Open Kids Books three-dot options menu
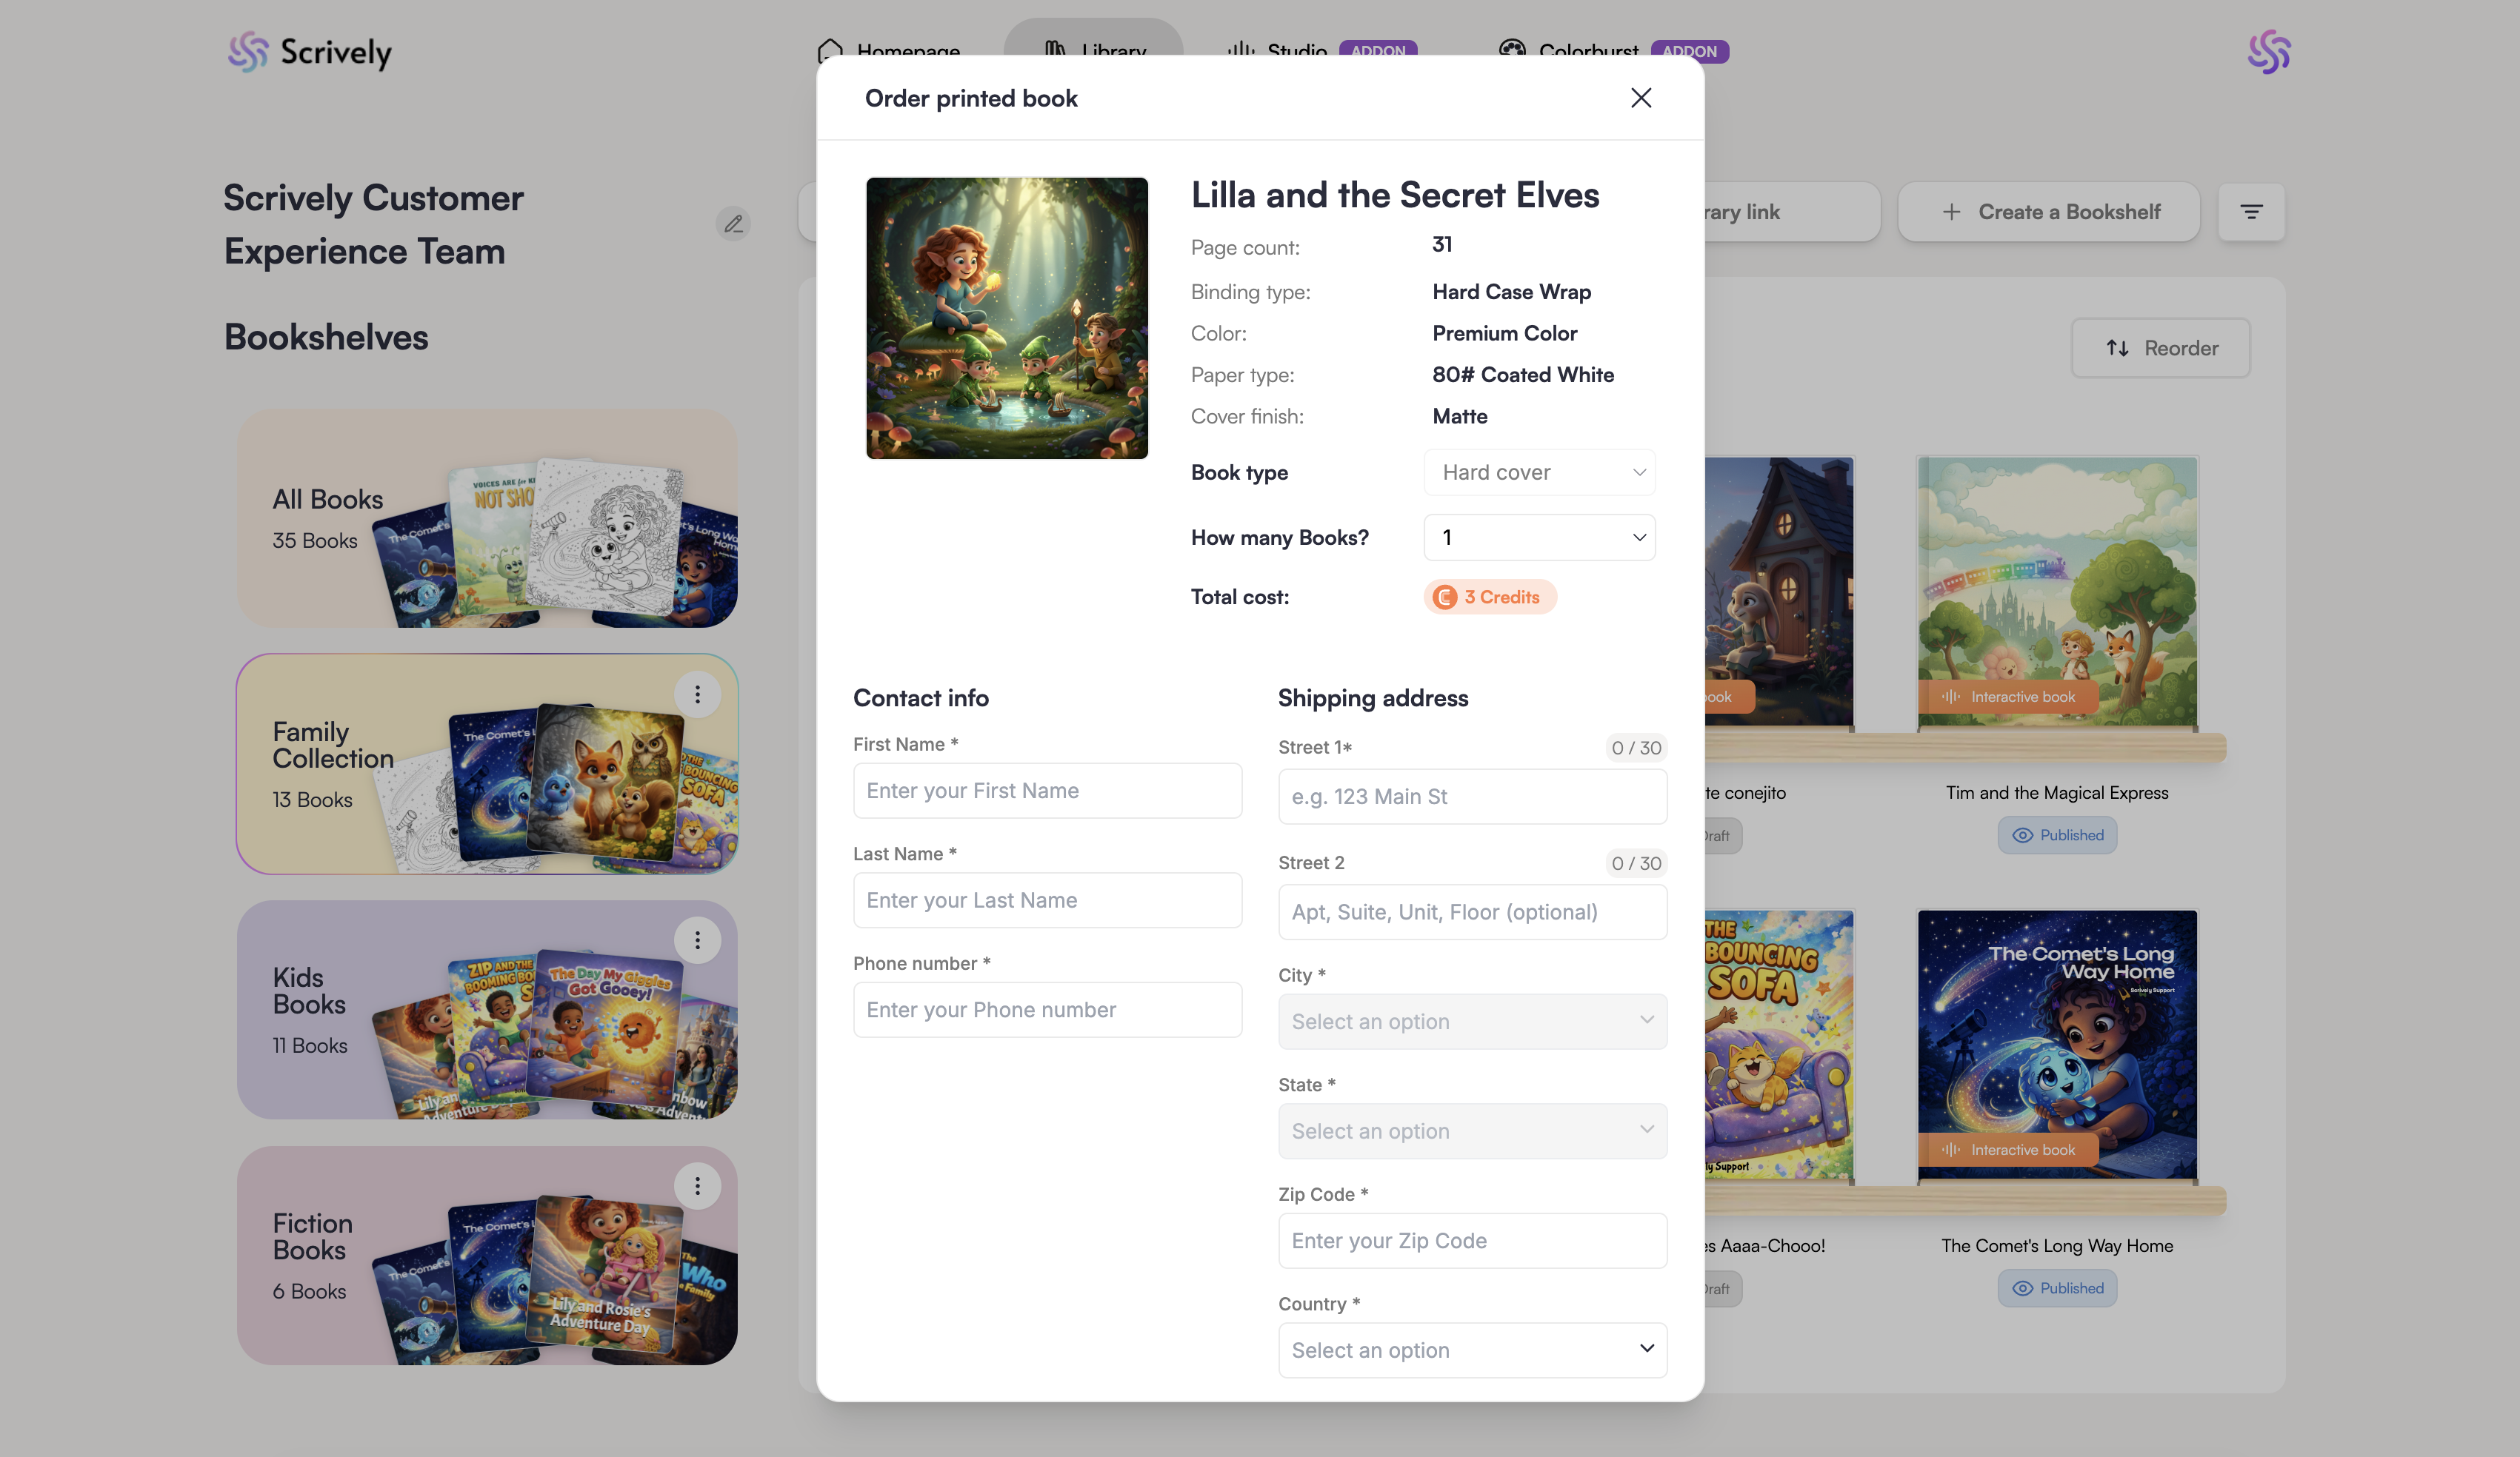 pyautogui.click(x=697, y=940)
